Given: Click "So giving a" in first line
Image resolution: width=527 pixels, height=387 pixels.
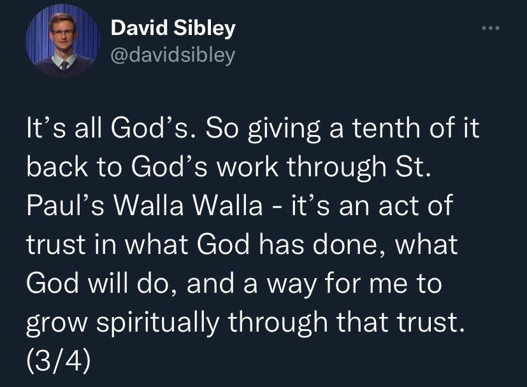Looking at the screenshot, I should [x=254, y=131].
